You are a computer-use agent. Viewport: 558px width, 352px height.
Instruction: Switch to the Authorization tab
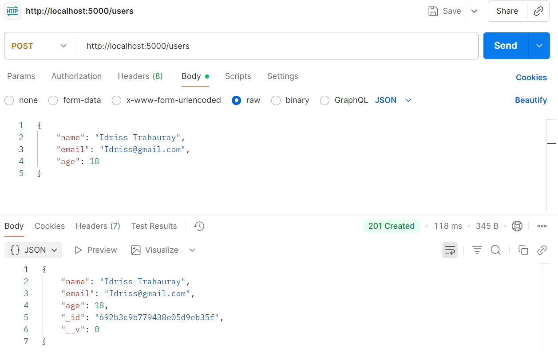click(x=76, y=76)
